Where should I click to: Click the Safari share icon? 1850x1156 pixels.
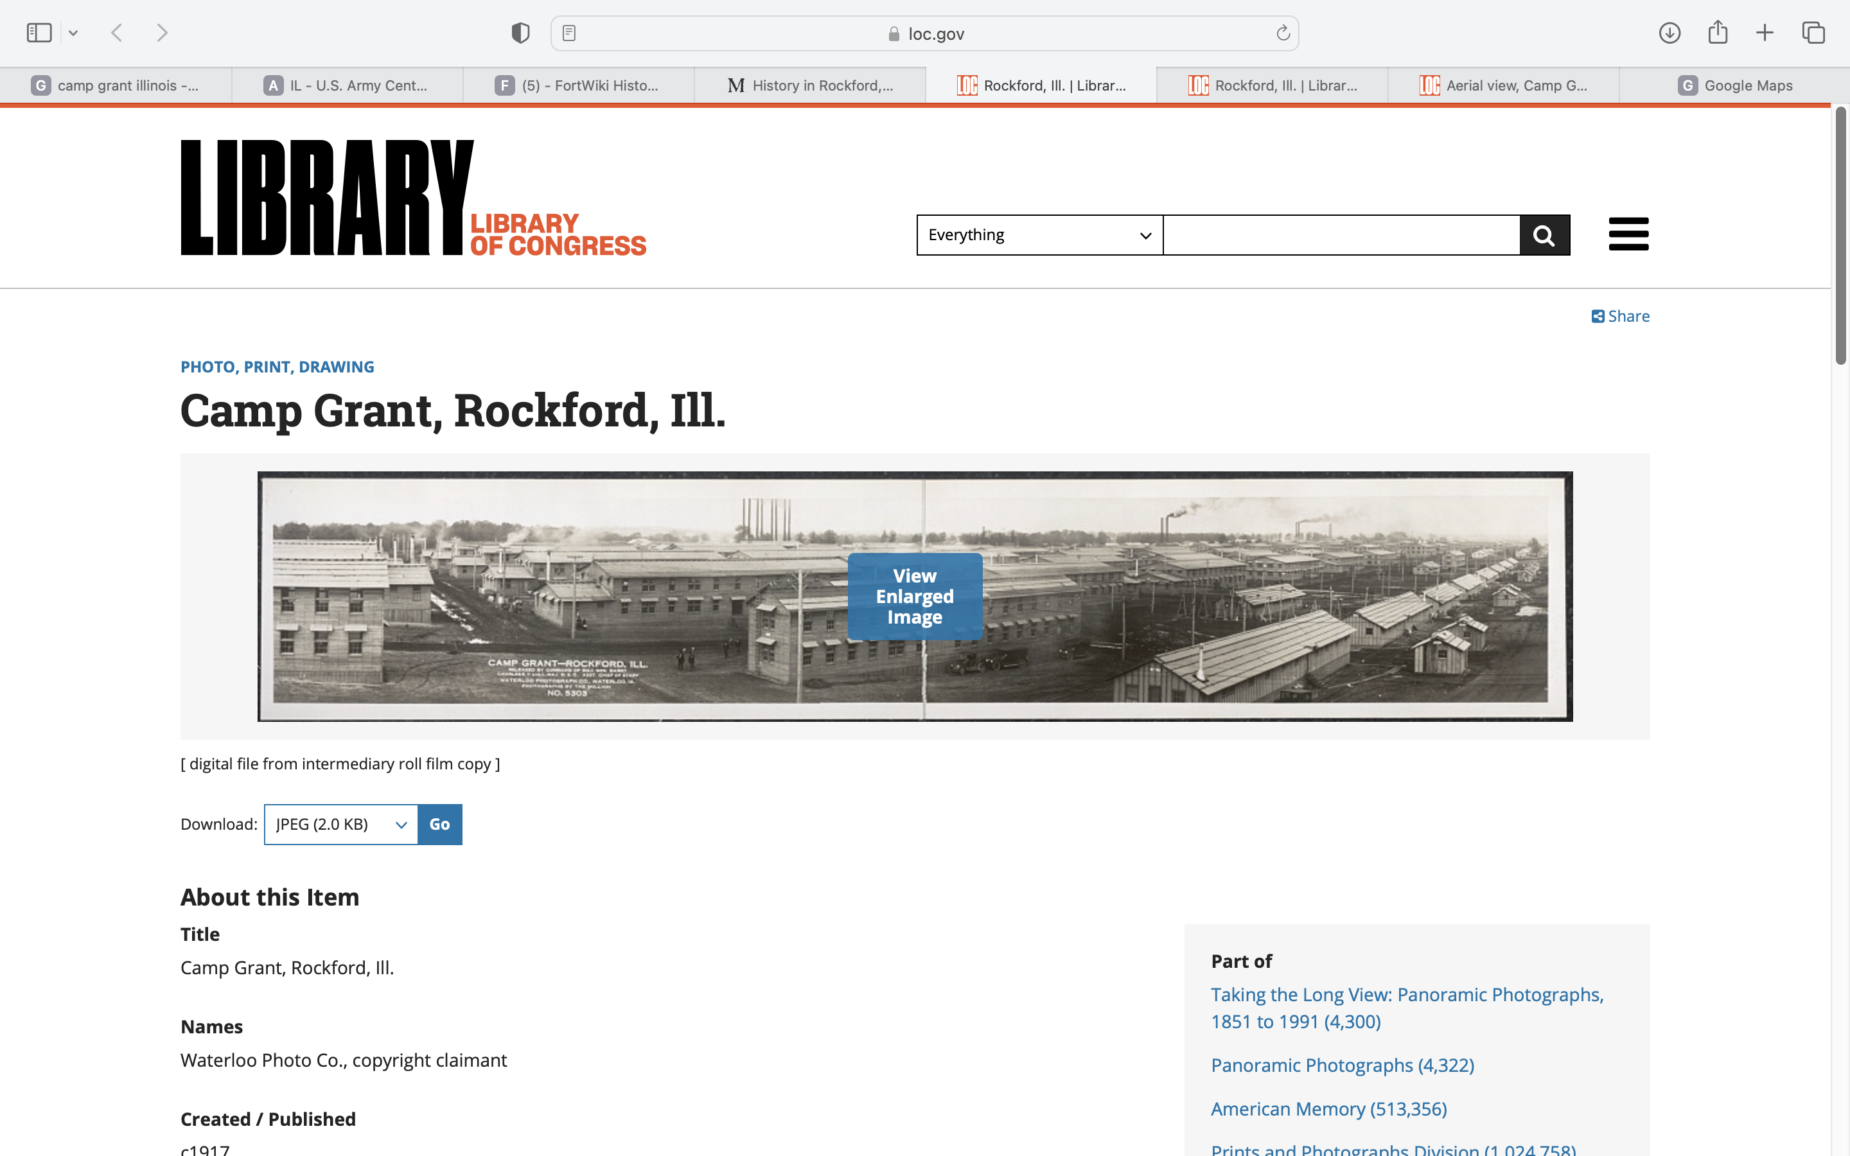coord(1718,33)
